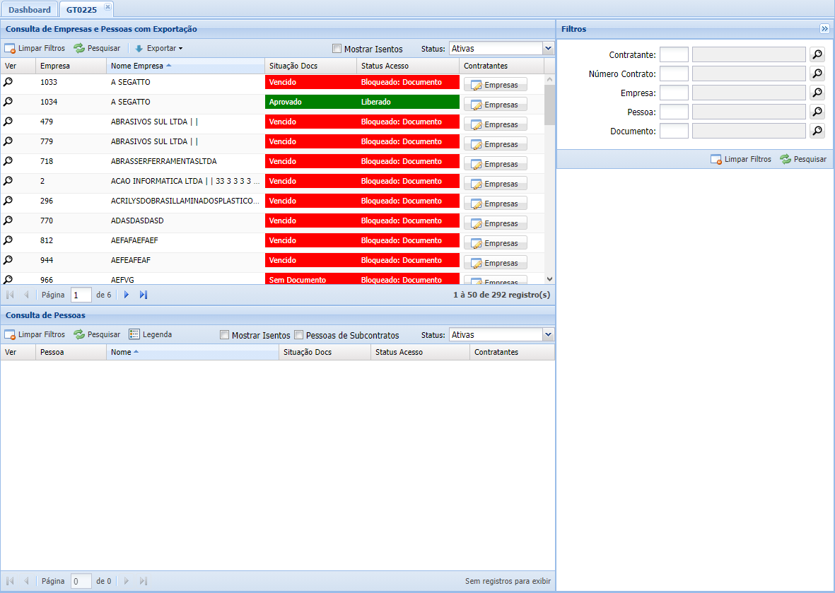This screenshot has height=593, width=835.
Task: Expand the Exportar dropdown menu
Action: [x=158, y=49]
